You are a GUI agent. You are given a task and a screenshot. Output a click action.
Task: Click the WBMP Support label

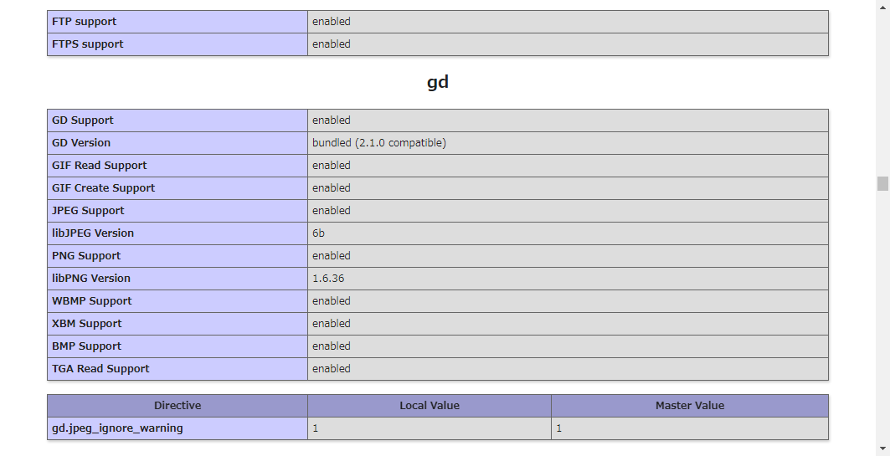[x=92, y=301]
